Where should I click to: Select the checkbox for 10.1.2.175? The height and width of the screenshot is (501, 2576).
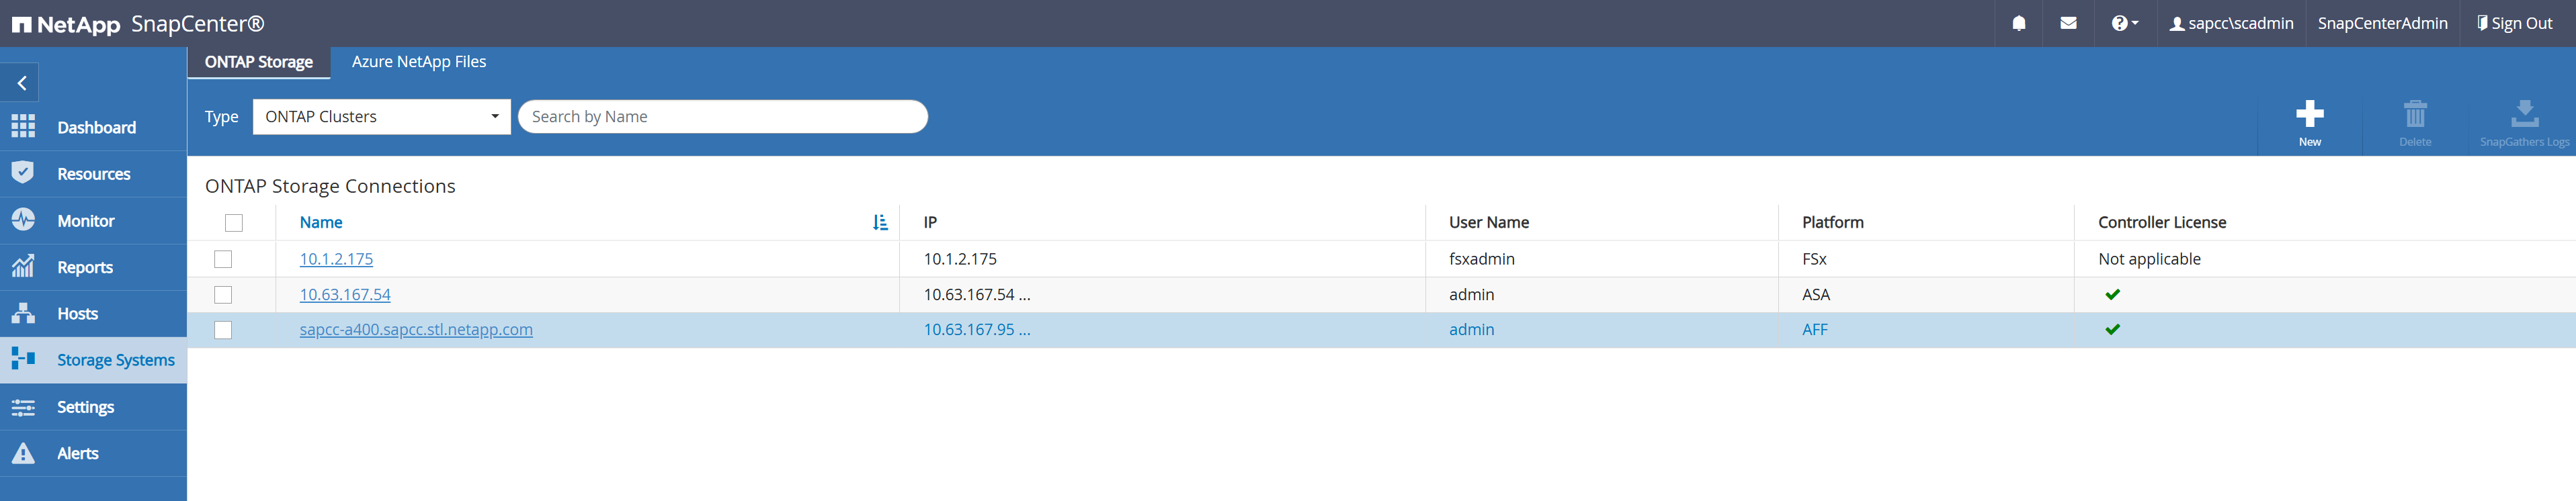(223, 259)
